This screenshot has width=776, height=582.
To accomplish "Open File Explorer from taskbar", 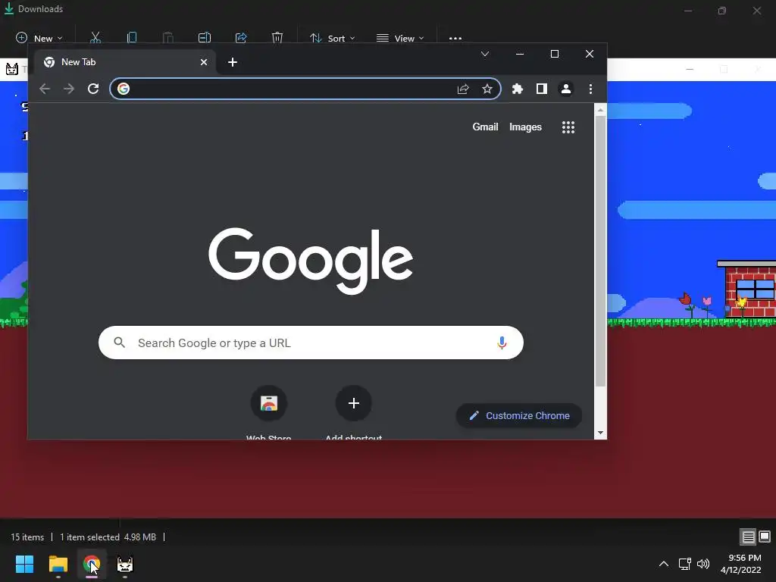I will coord(58,564).
